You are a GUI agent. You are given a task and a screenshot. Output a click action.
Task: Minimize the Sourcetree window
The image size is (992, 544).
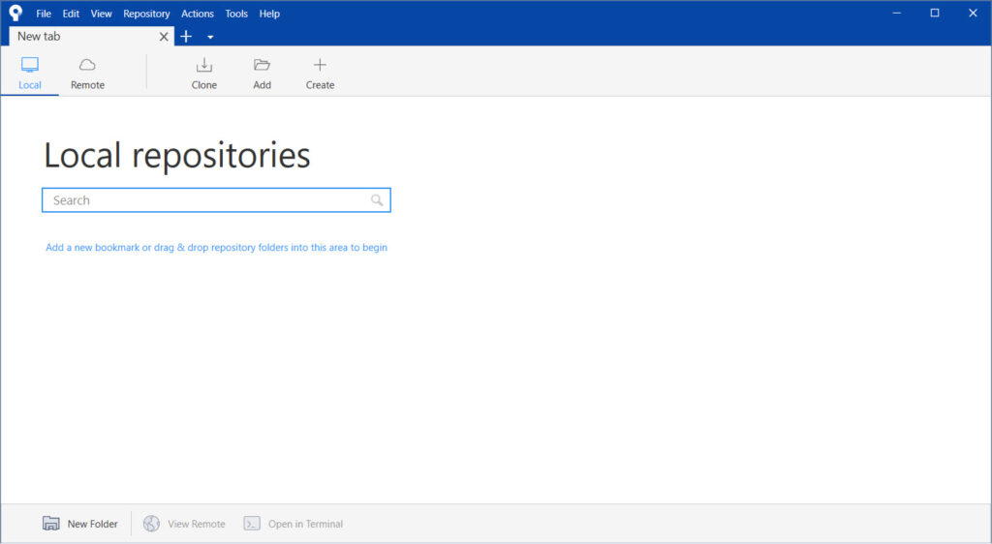[x=896, y=13]
